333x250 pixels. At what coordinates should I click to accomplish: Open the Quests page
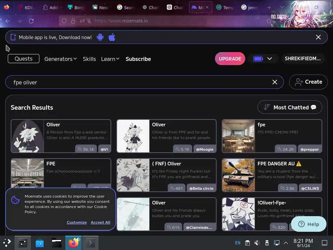tap(23, 59)
